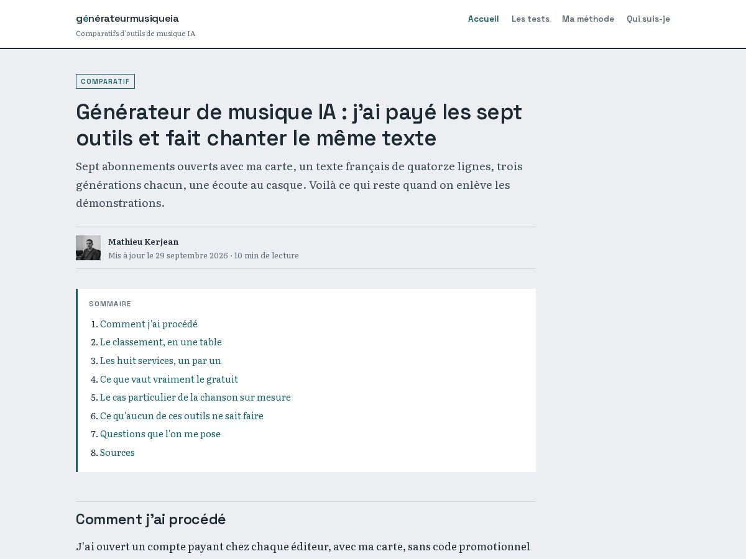Jump to Le classement, en une table
The height and width of the screenshot is (559, 746).
[161, 342]
